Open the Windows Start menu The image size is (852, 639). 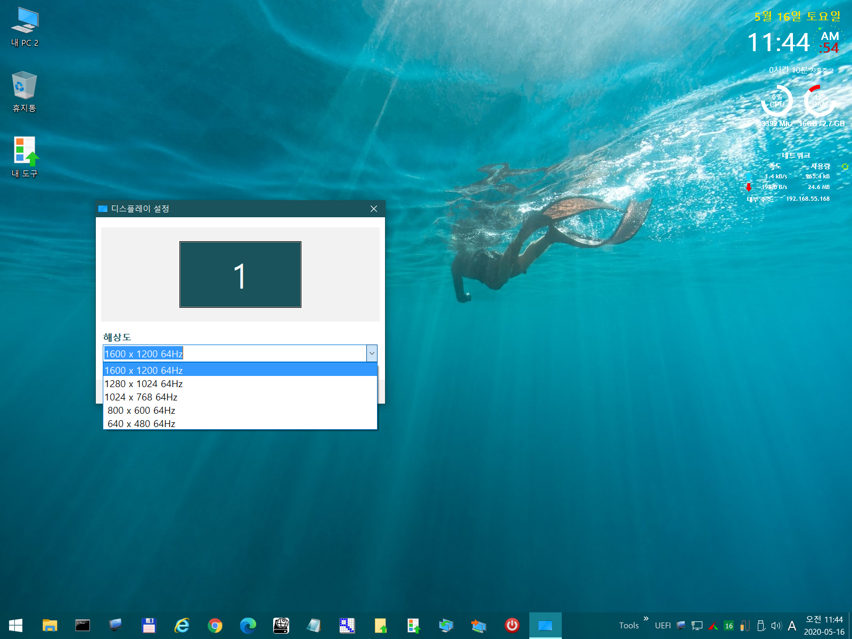[15, 625]
